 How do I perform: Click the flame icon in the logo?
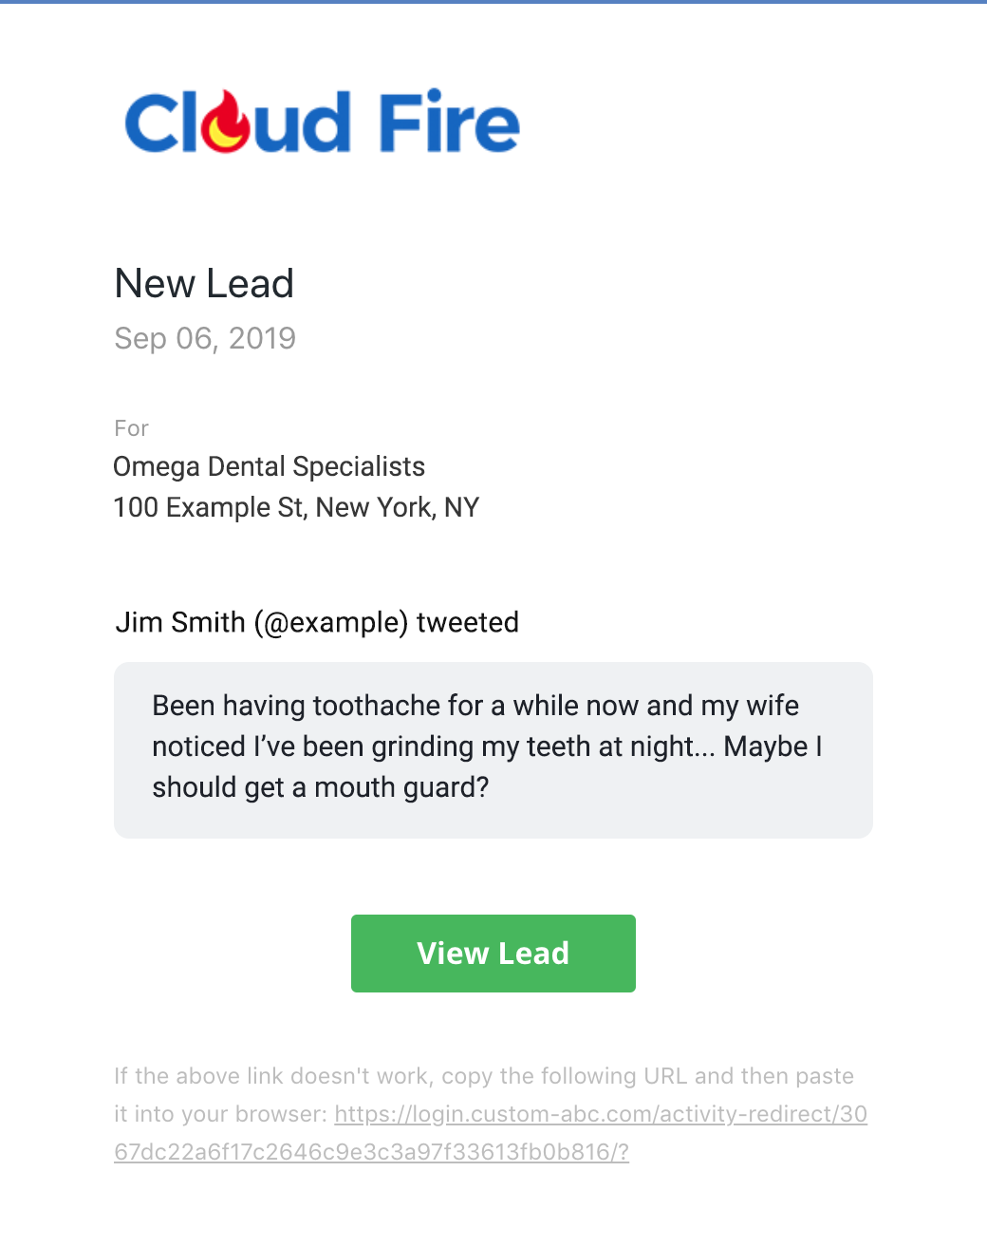click(x=229, y=122)
